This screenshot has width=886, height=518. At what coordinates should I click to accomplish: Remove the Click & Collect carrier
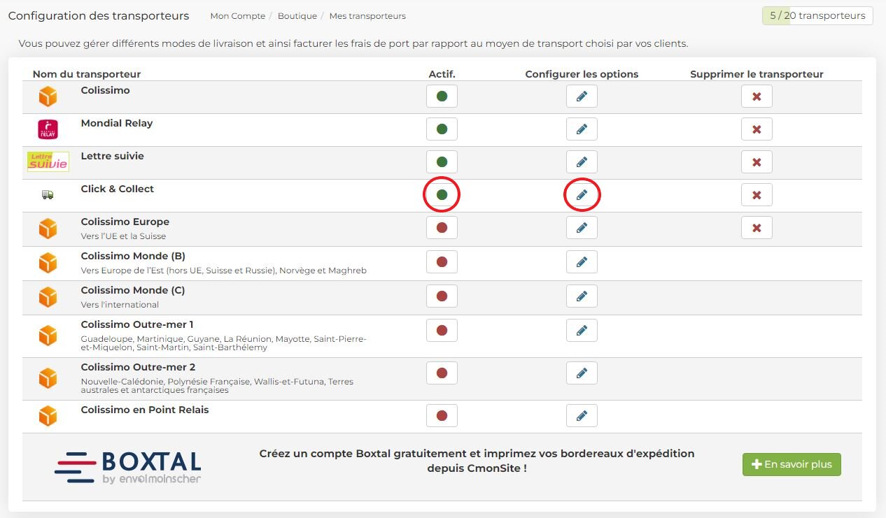757,195
